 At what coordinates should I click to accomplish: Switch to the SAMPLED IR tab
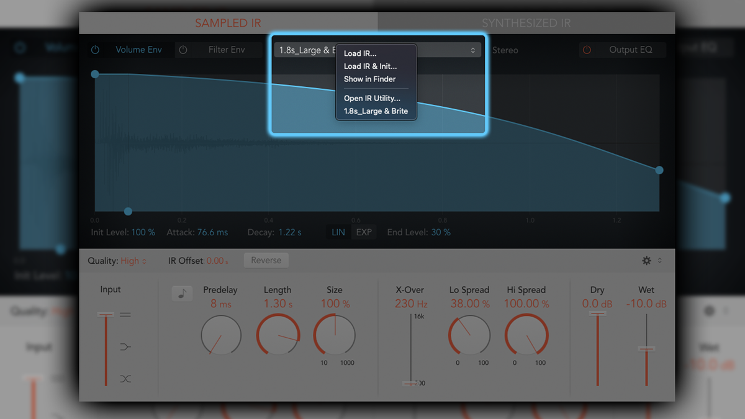click(228, 23)
